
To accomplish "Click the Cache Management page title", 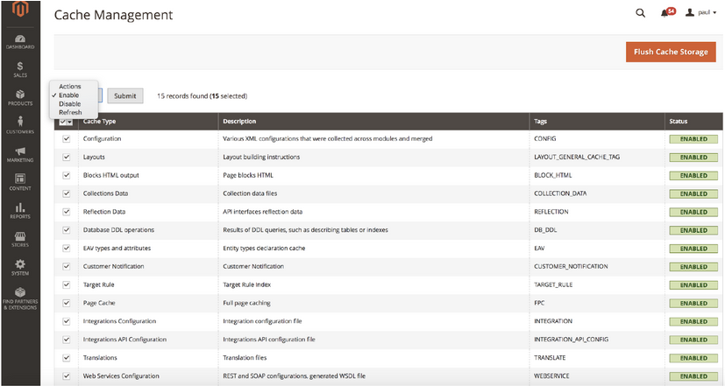I will pyautogui.click(x=113, y=15).
